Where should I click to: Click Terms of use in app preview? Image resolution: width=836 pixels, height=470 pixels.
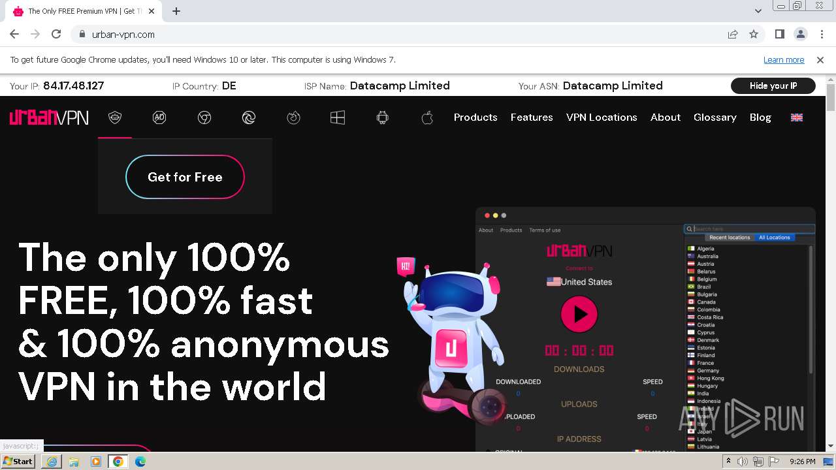click(x=545, y=230)
